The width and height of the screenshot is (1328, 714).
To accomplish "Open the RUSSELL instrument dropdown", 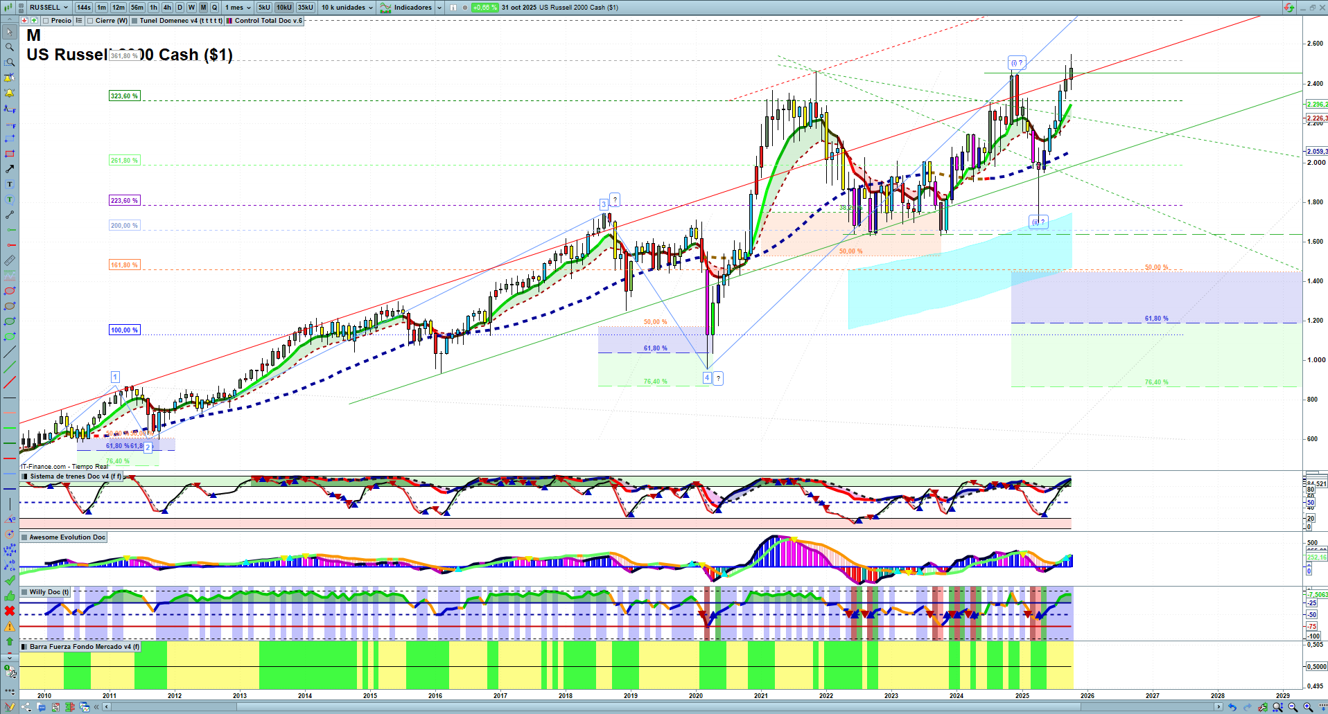I will click(49, 8).
